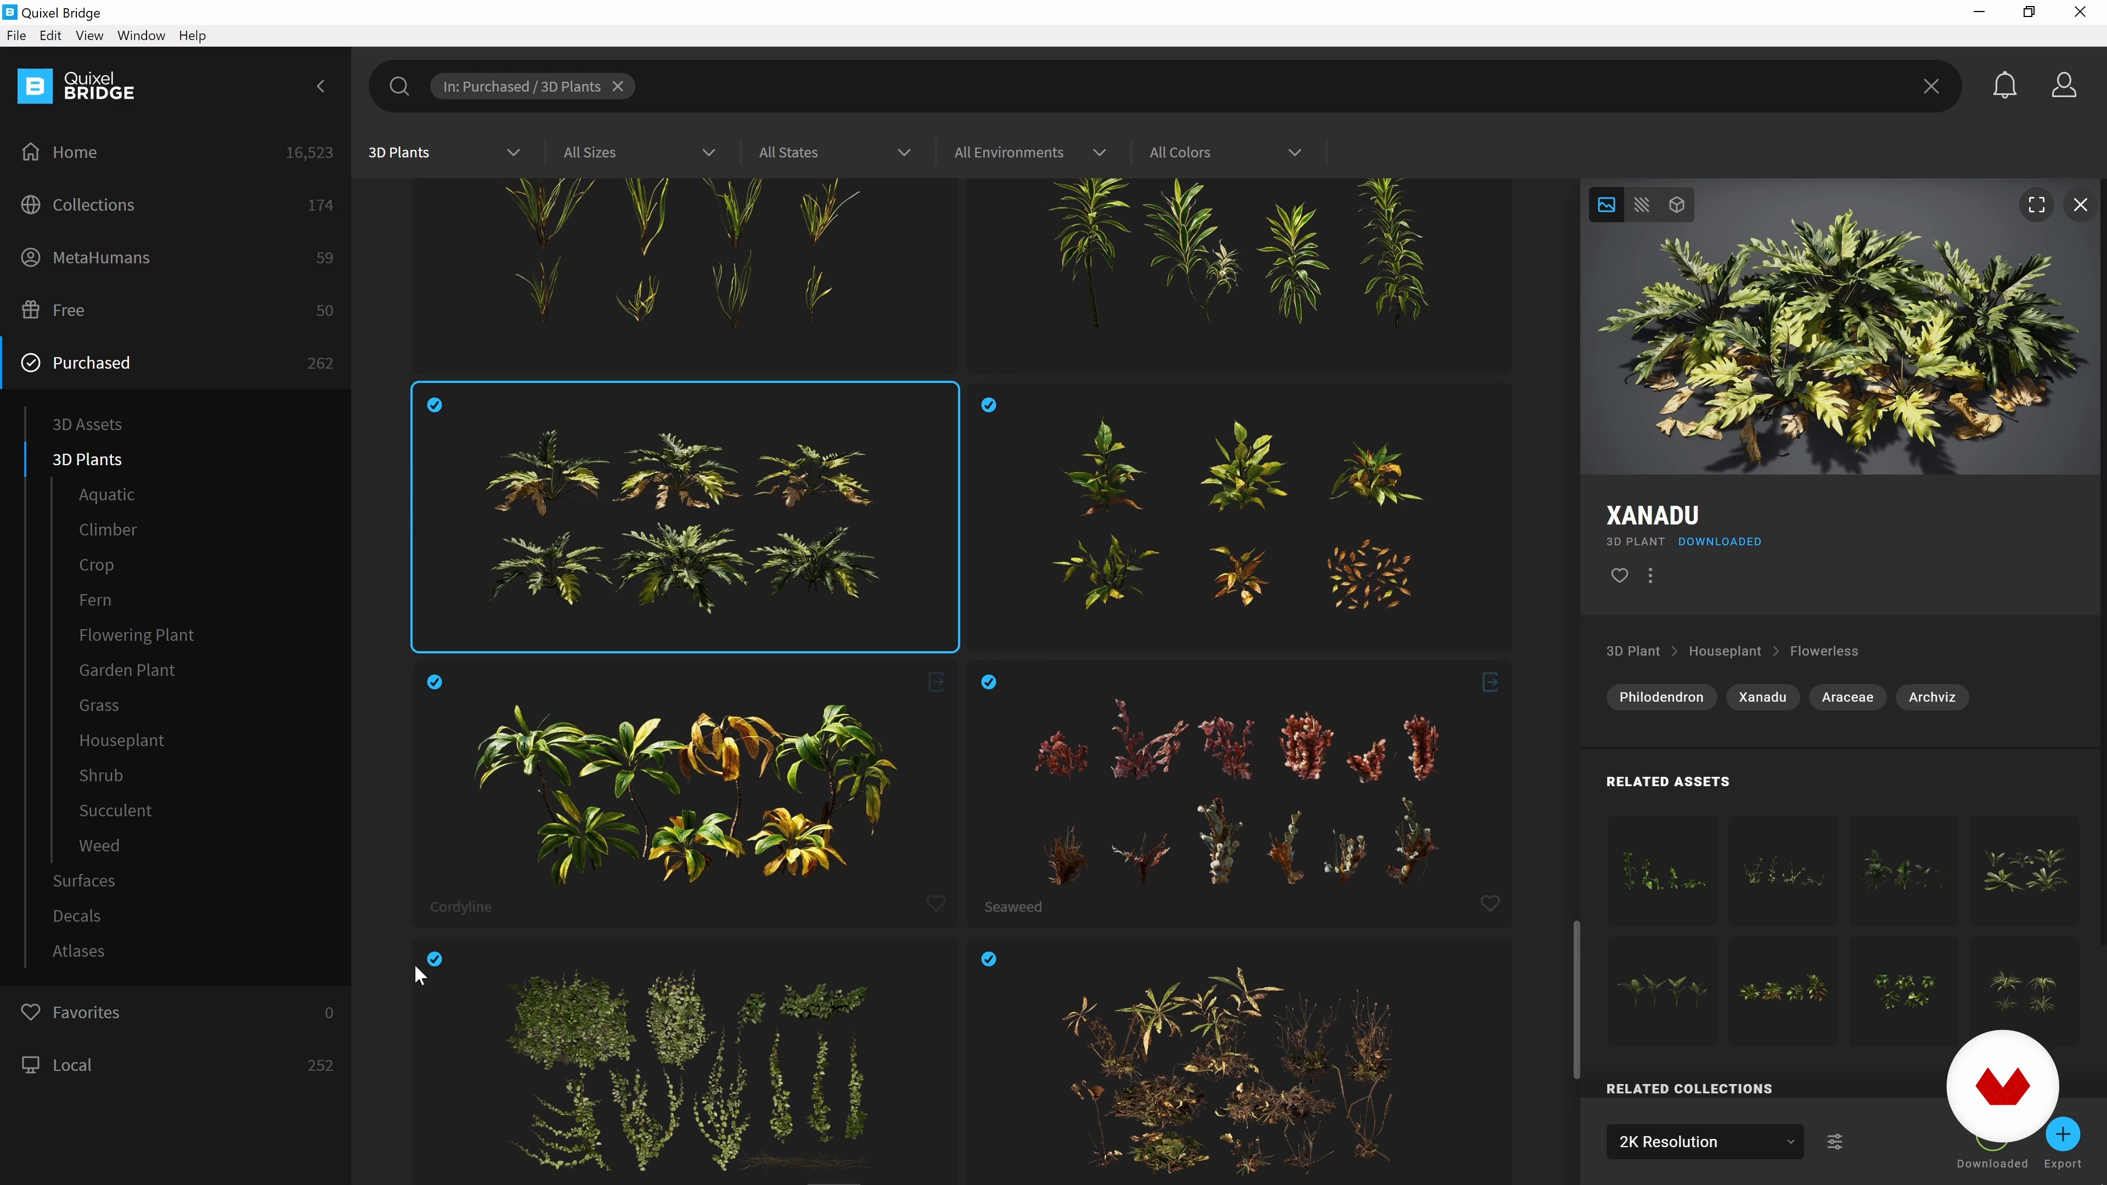Open the notifications bell

click(x=2005, y=86)
